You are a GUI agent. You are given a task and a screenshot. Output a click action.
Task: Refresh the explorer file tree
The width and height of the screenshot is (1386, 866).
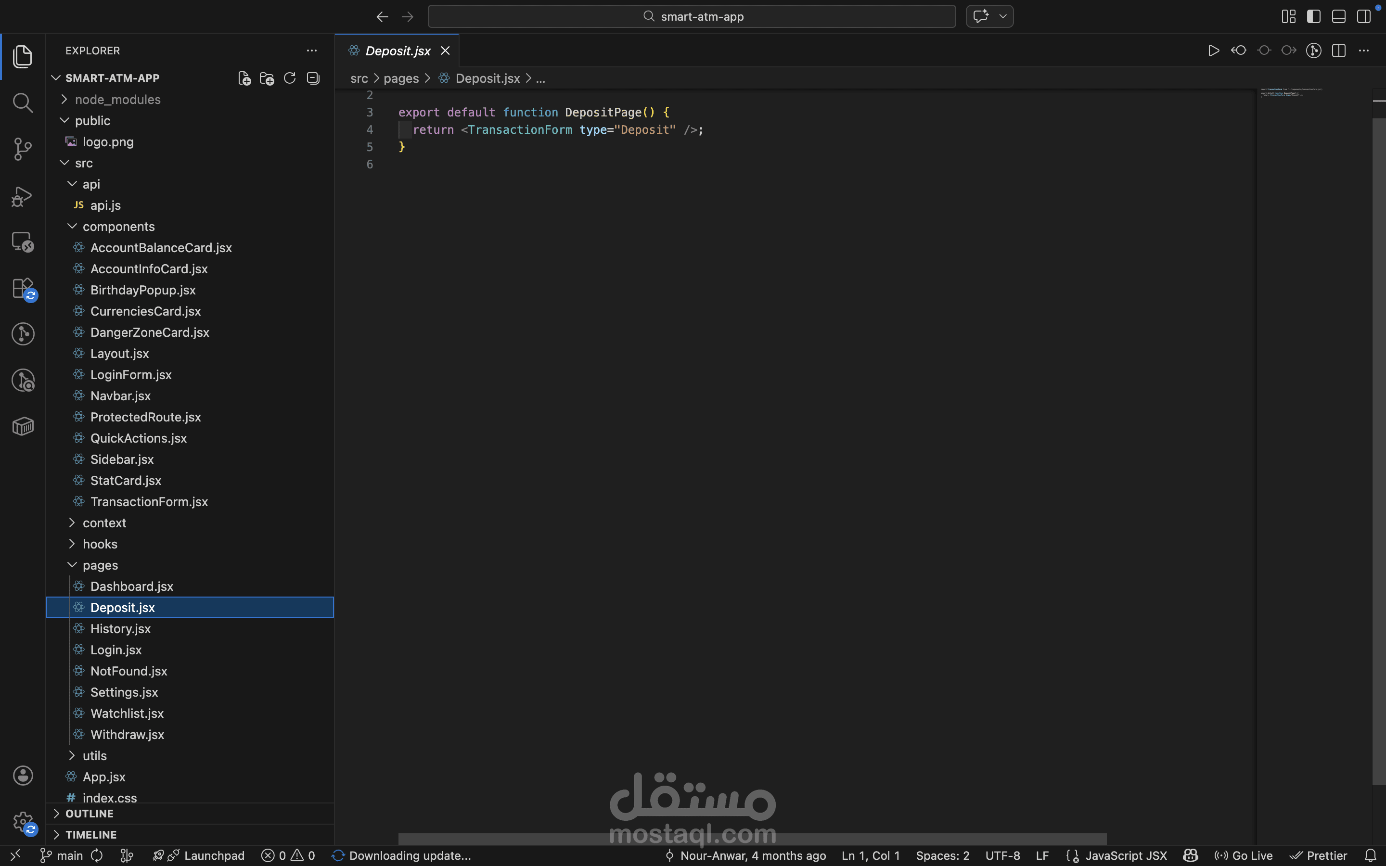tap(290, 78)
